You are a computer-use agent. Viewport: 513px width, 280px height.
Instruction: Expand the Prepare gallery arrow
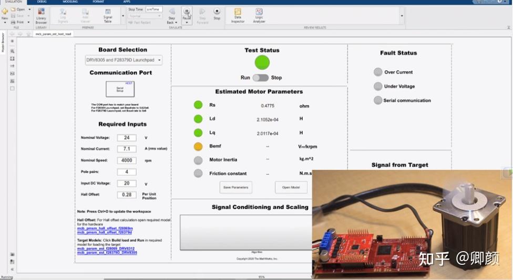point(123,16)
